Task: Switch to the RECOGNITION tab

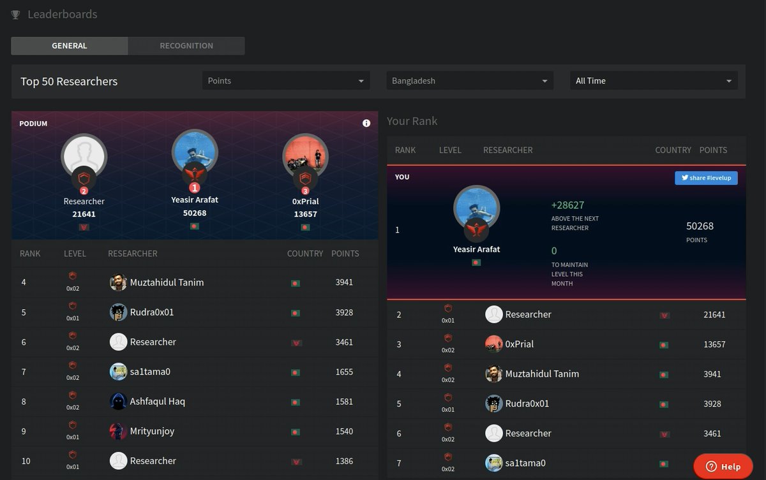Action: [186, 45]
